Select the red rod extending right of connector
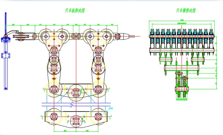Viewport: 223px width, 135px height. point(135,37)
